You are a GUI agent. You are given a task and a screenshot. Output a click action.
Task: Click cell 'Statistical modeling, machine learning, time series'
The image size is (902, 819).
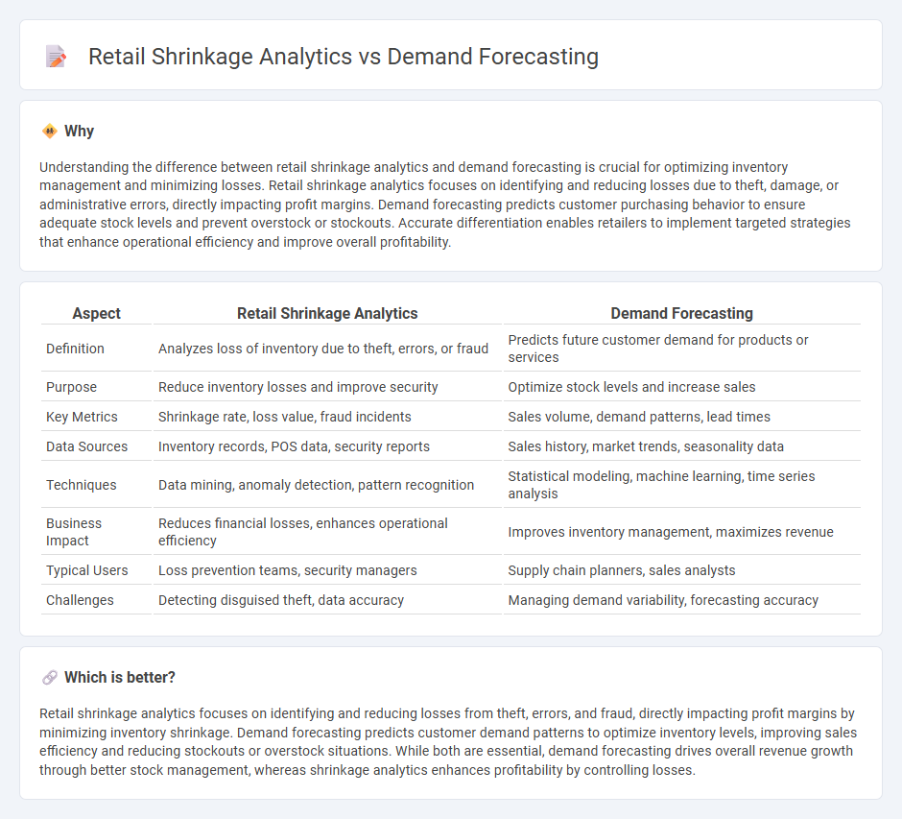[681, 485]
